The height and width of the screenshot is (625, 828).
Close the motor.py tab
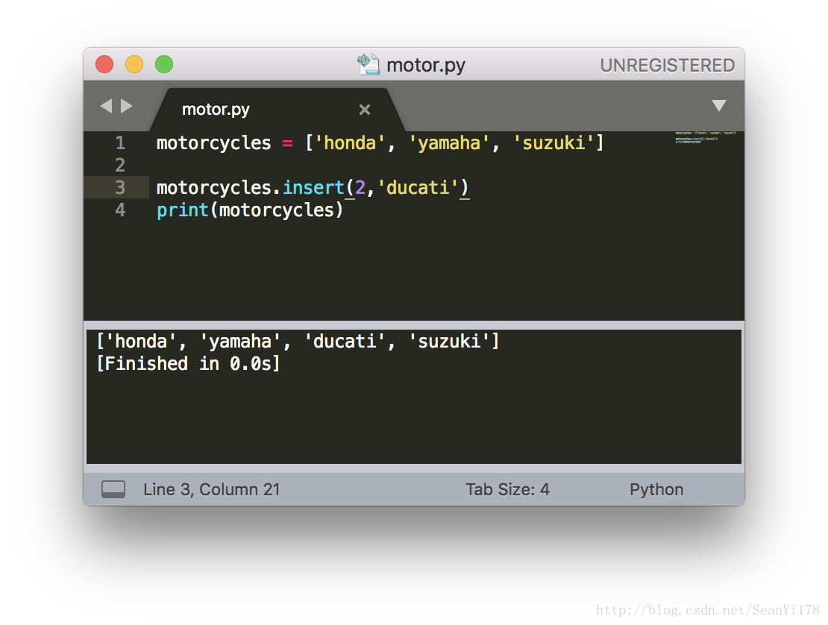(x=364, y=110)
